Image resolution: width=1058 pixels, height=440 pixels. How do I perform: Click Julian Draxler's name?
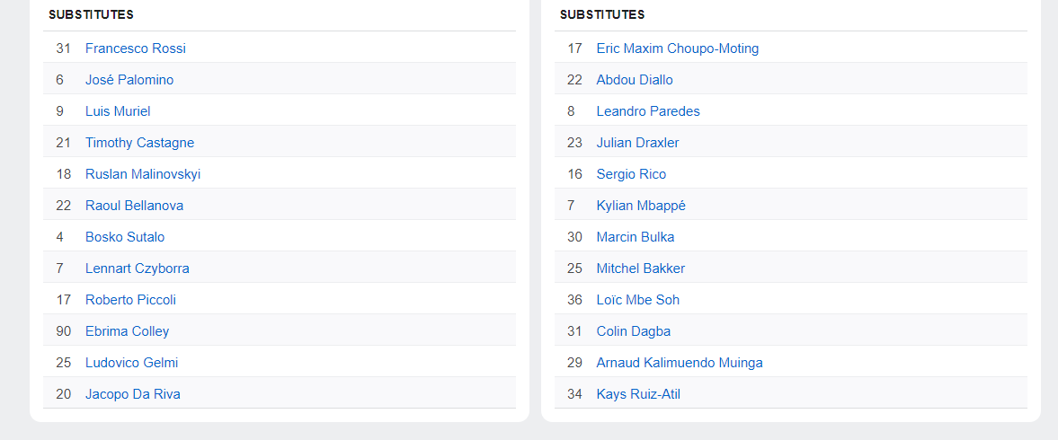point(637,143)
